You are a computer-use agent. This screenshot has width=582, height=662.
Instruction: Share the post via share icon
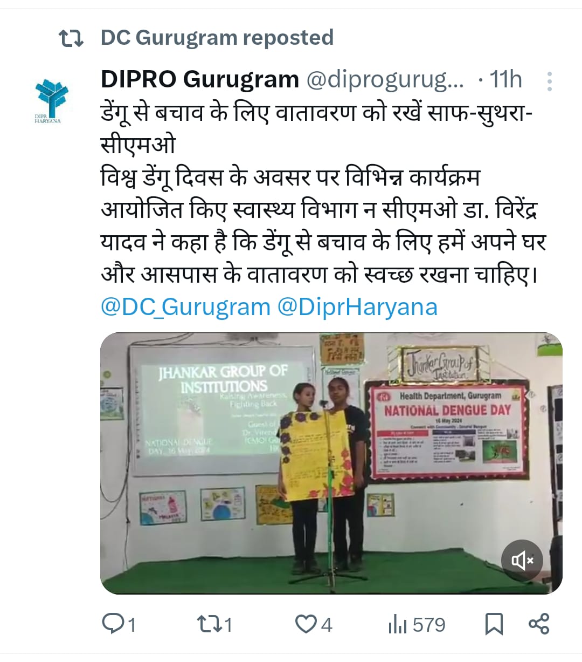(539, 624)
